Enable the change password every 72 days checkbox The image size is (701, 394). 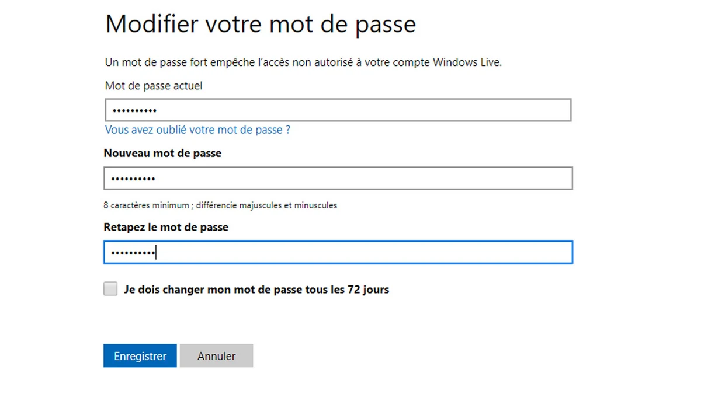[110, 289]
